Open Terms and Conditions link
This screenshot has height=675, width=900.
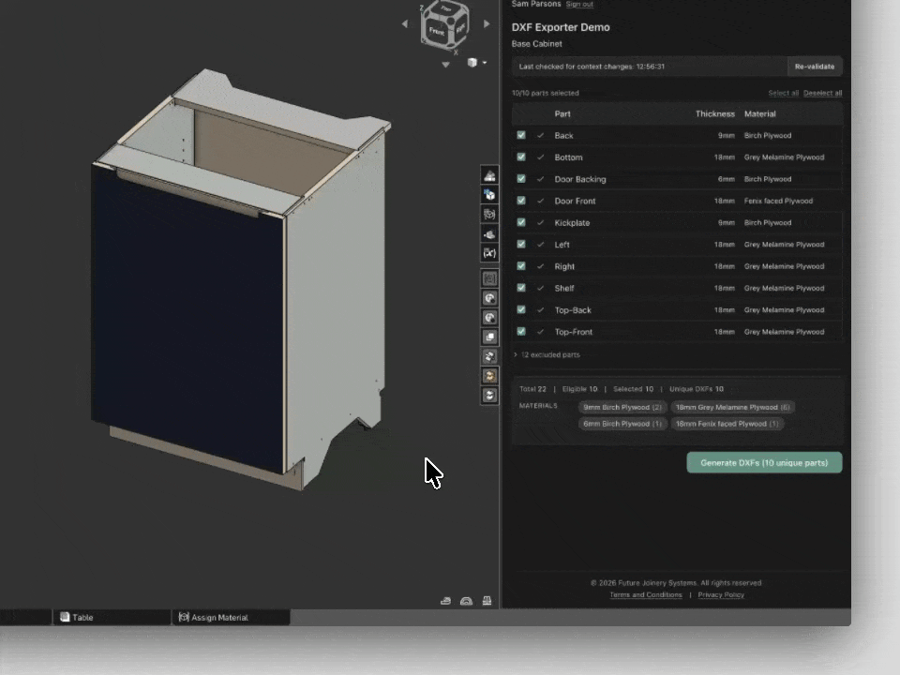646,594
